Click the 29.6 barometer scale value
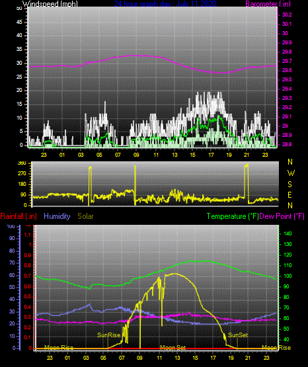Viewport: 308px width, 367px height. point(287,70)
